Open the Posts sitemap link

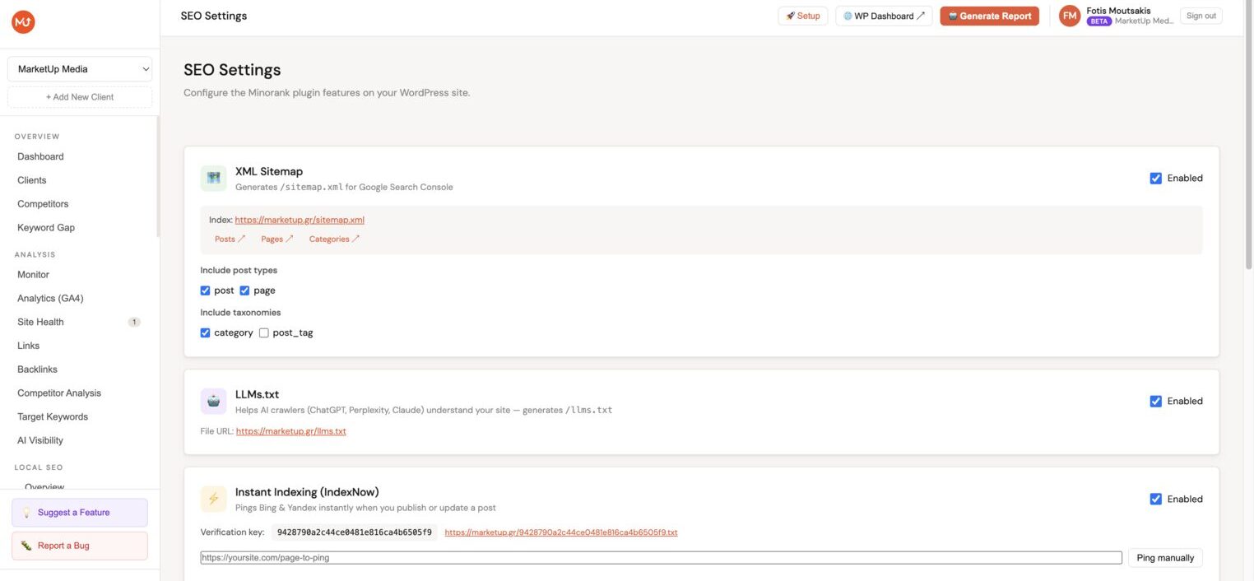coord(230,239)
